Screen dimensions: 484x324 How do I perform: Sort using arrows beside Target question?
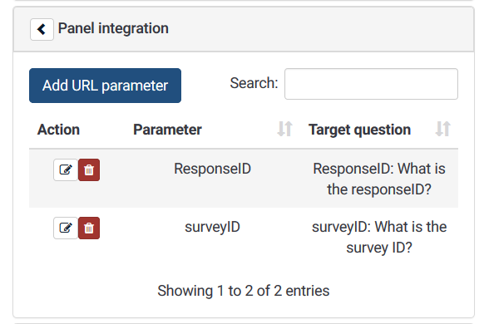443,129
